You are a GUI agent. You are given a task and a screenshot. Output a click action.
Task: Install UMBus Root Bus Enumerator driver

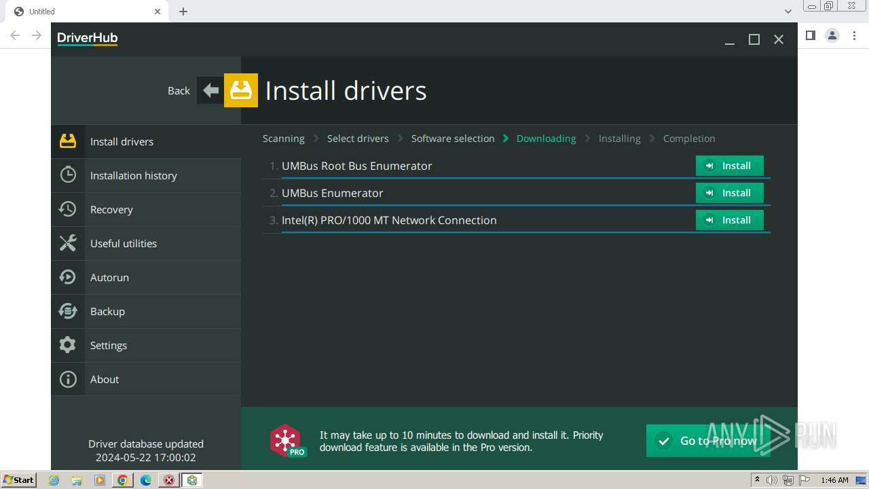tap(730, 166)
